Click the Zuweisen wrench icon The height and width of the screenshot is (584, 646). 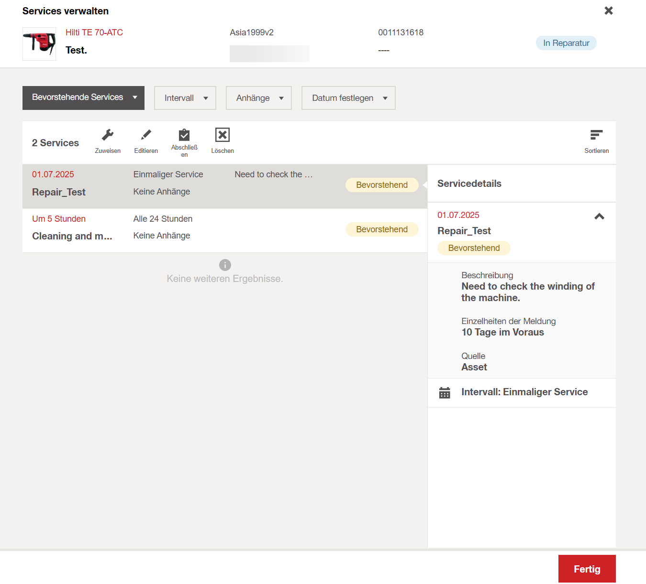coord(108,135)
